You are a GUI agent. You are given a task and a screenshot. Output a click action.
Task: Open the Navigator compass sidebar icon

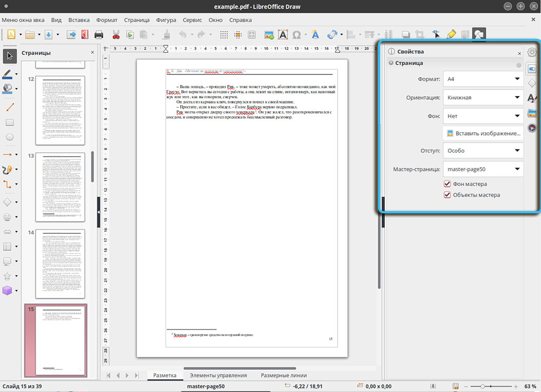pos(532,129)
